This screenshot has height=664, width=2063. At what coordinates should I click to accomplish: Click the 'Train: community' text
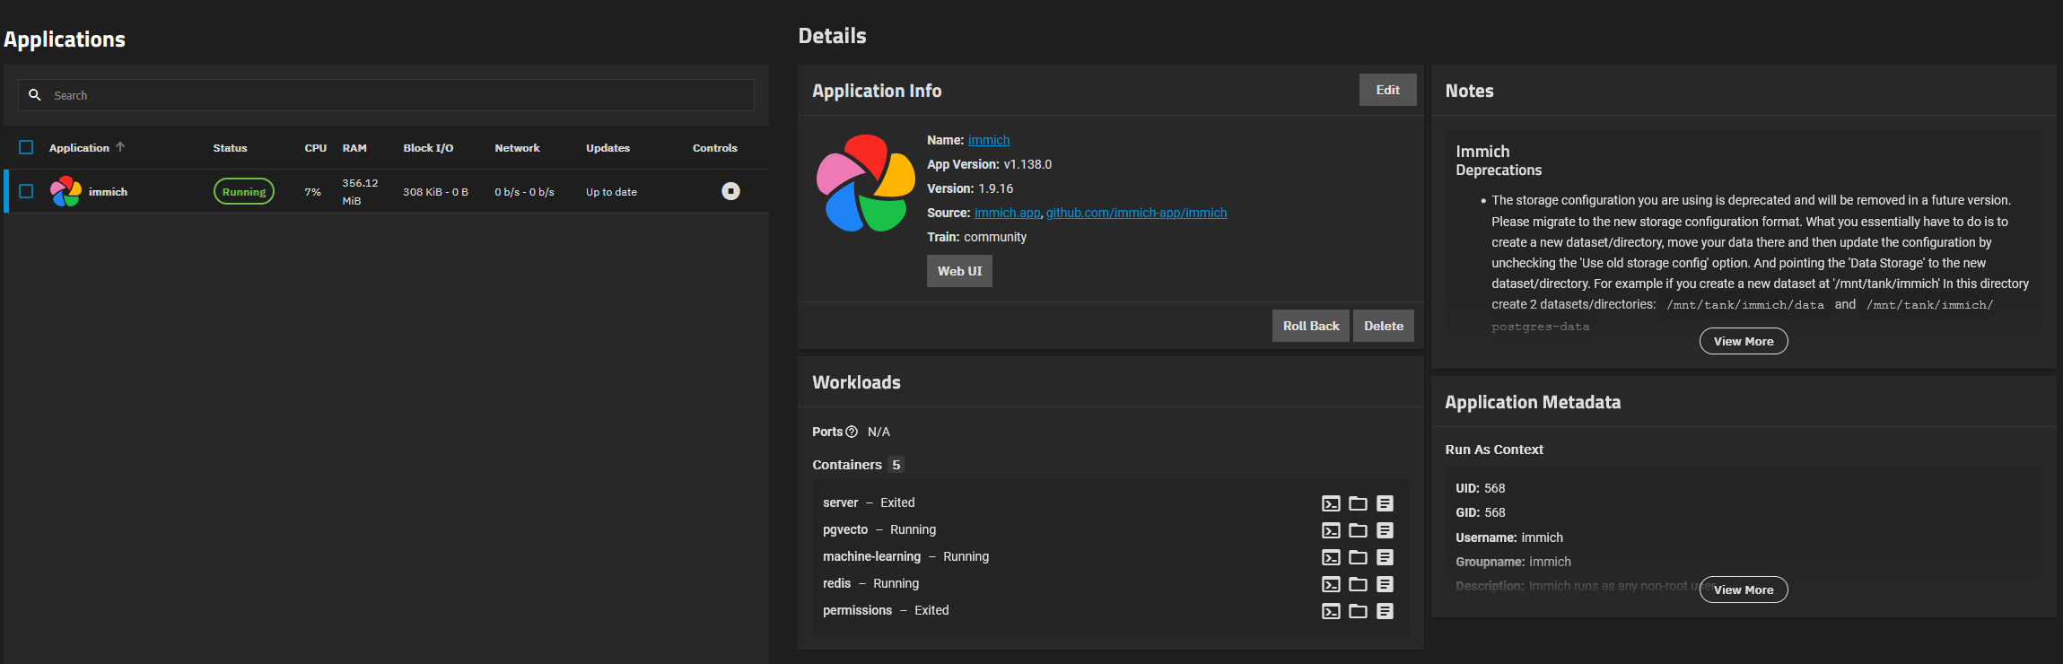pos(976,237)
